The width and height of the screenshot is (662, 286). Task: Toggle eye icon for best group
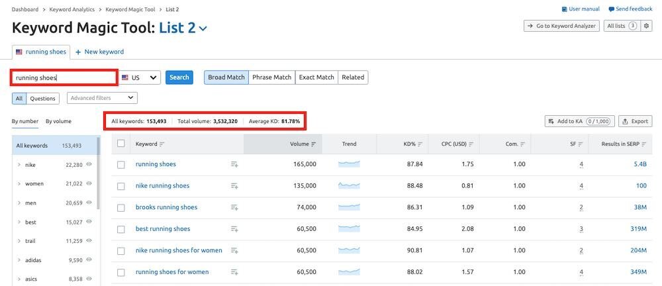[89, 222]
